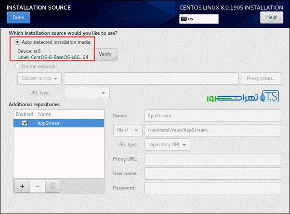Open the Help! button
Viewport: 290px width, 214px height.
[271, 17]
